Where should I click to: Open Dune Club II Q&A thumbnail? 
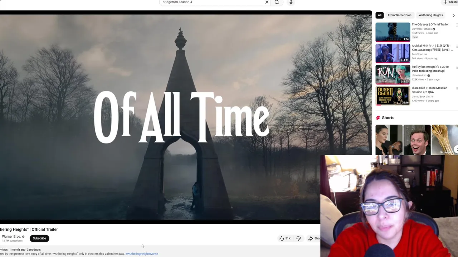[393, 95]
